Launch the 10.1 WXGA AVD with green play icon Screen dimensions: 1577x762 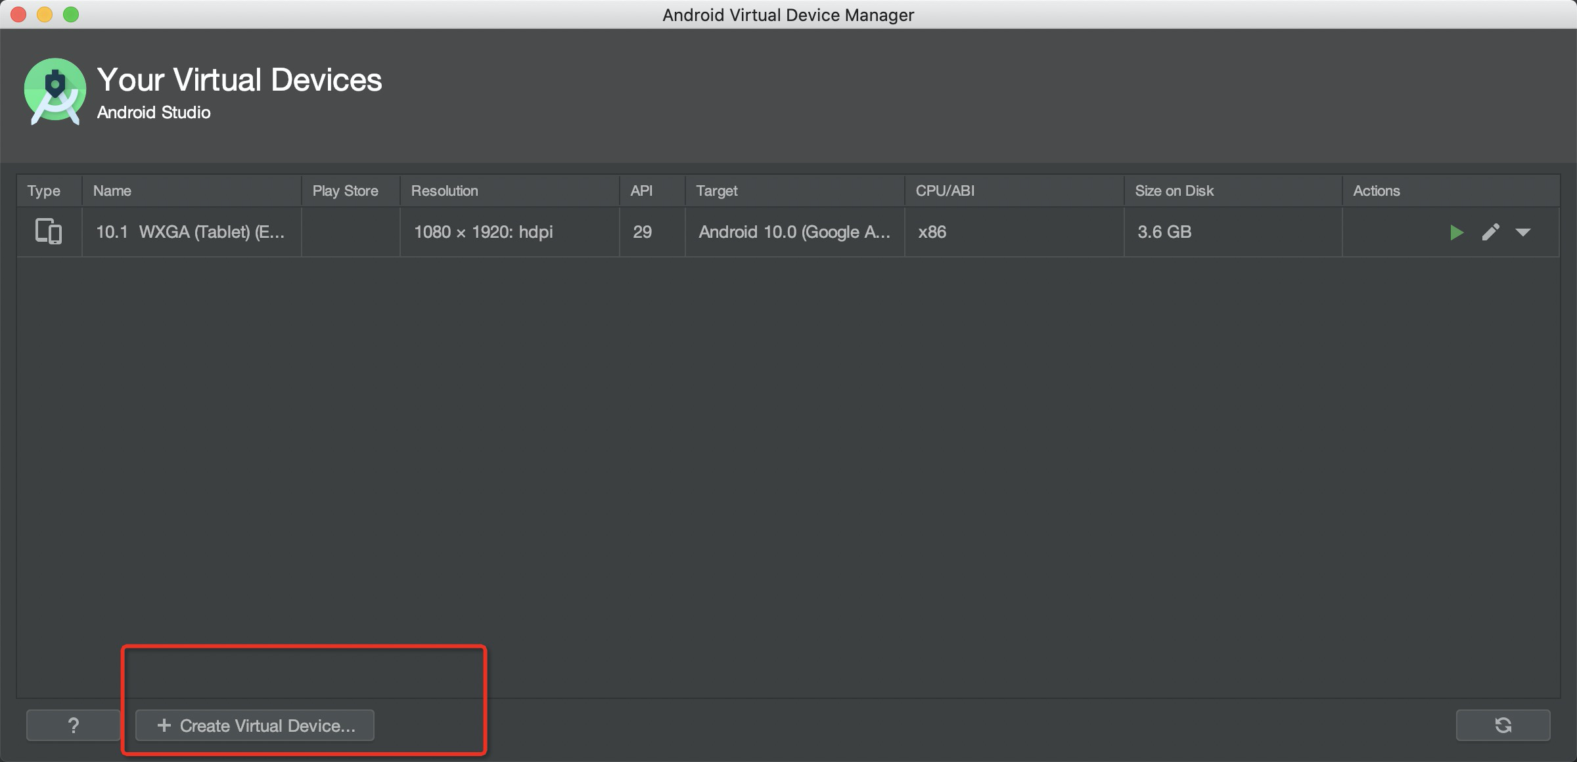pyautogui.click(x=1456, y=233)
